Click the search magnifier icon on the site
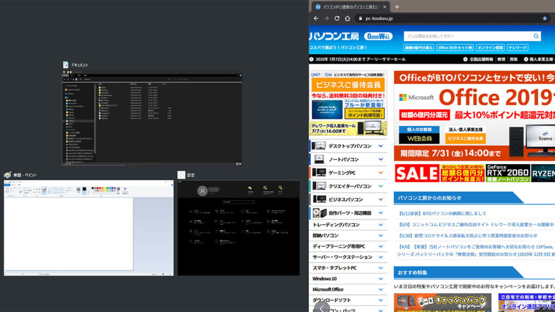Viewport: 555px width, 312px height. pos(536,36)
